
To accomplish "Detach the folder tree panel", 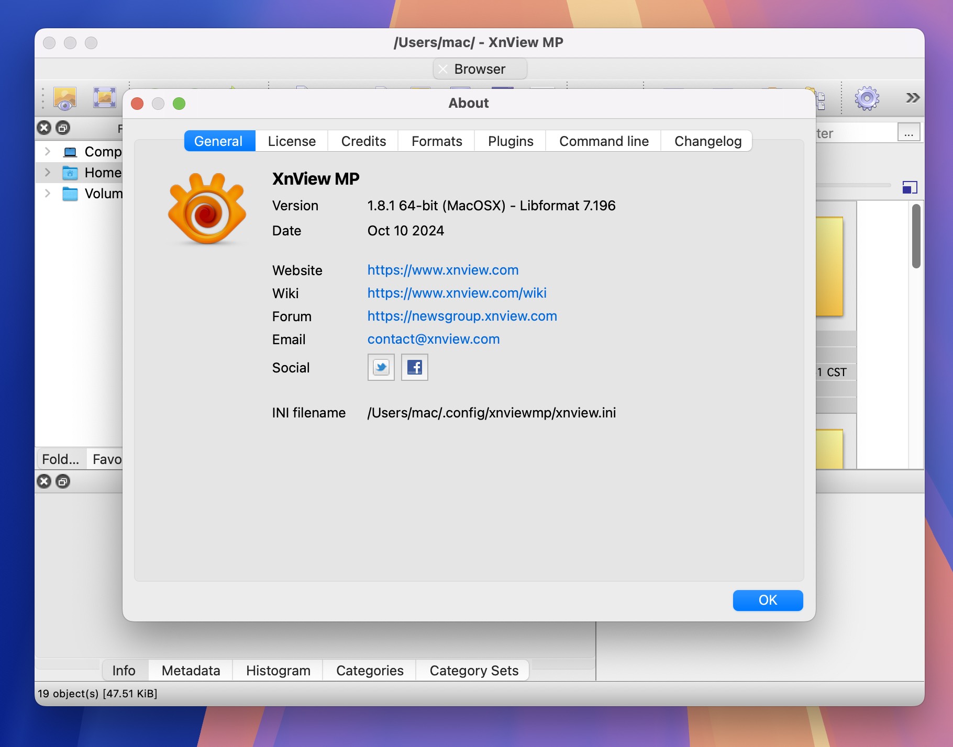I will pos(63,128).
